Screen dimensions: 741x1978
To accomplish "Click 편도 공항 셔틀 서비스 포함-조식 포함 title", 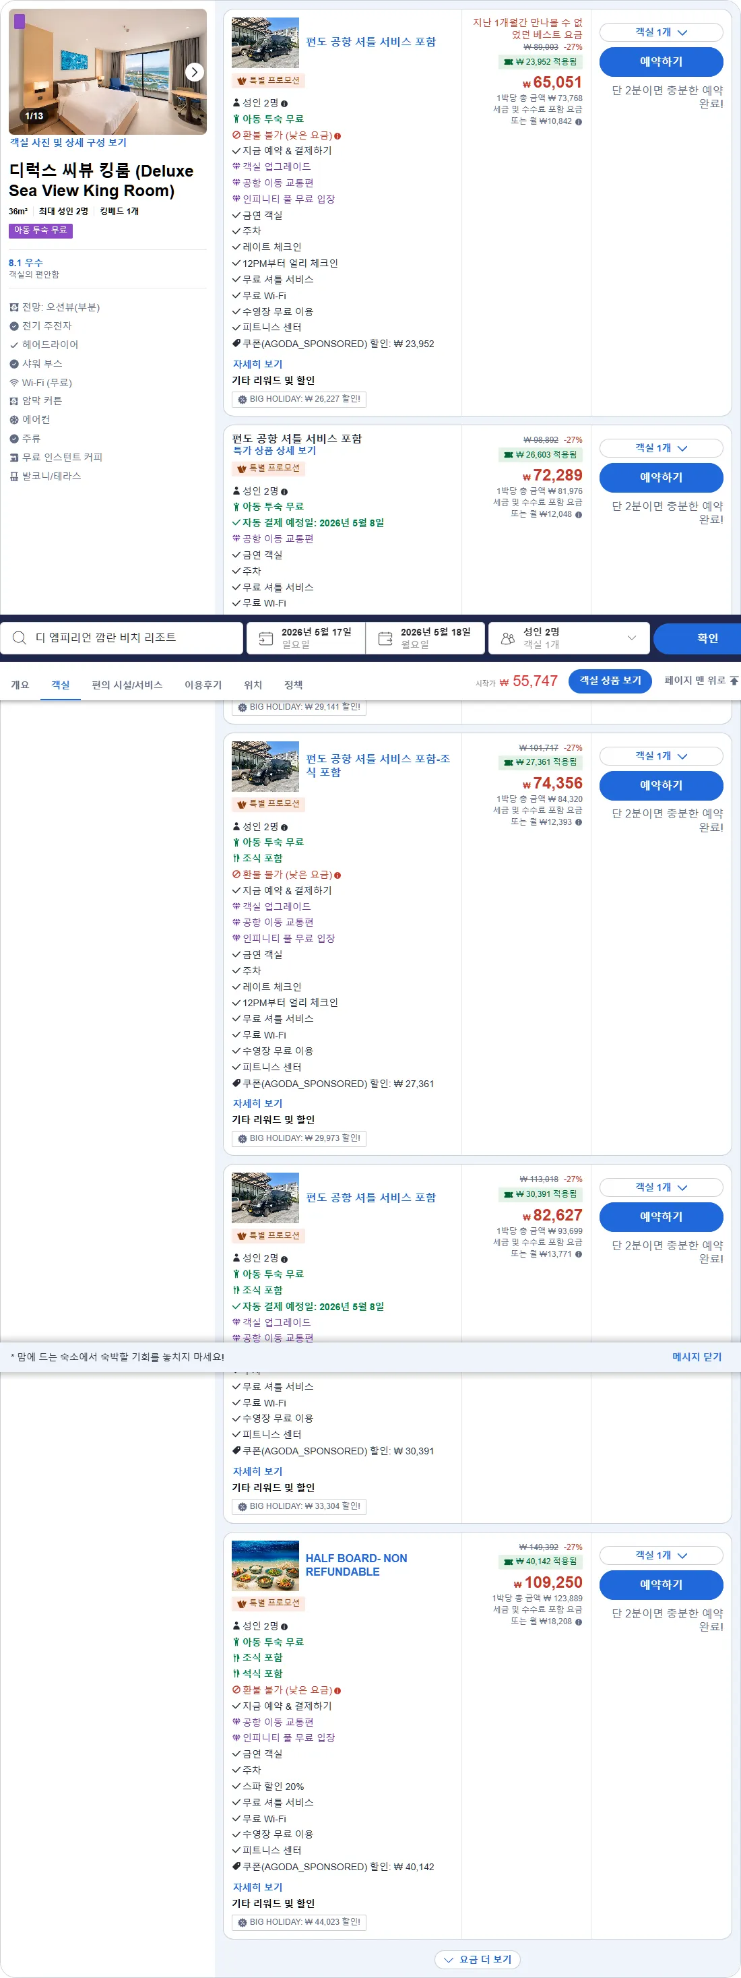I will (378, 766).
